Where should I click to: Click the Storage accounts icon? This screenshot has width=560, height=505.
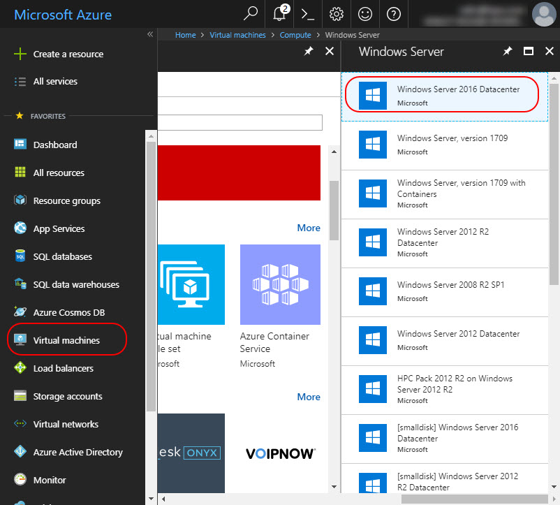[20, 395]
